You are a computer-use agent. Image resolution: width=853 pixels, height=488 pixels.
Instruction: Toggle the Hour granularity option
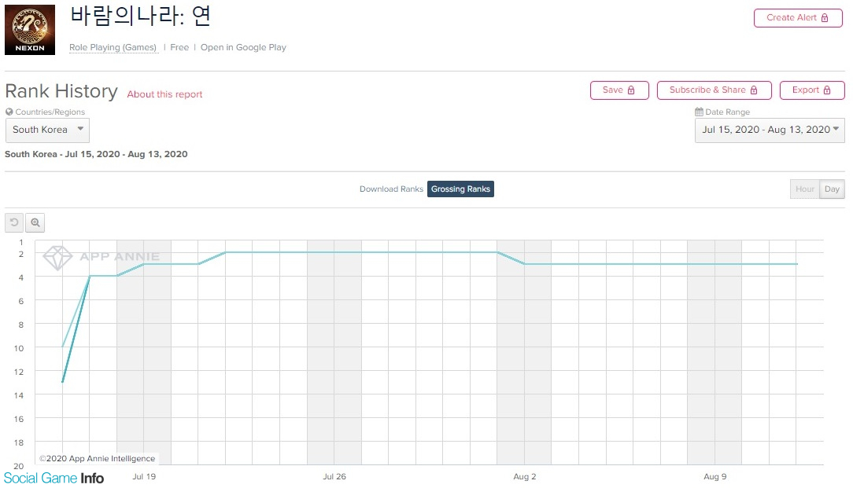click(804, 189)
